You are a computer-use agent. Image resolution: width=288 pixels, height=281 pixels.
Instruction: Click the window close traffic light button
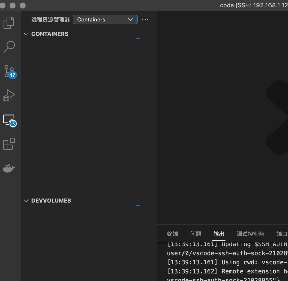[2, 6]
